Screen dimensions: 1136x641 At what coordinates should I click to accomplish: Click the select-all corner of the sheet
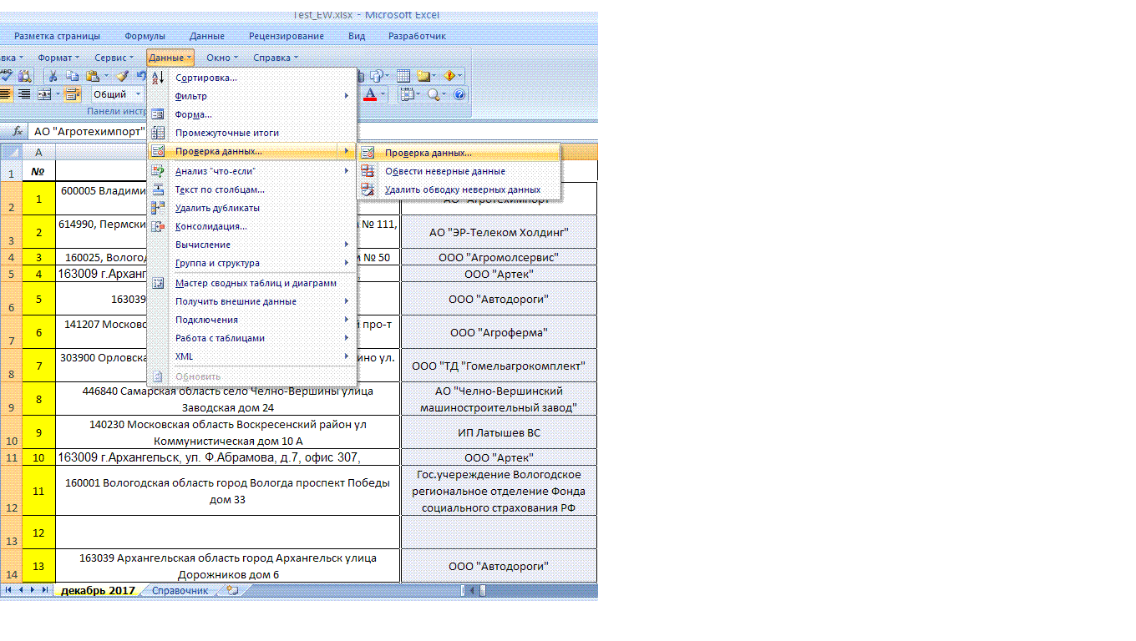(11, 152)
